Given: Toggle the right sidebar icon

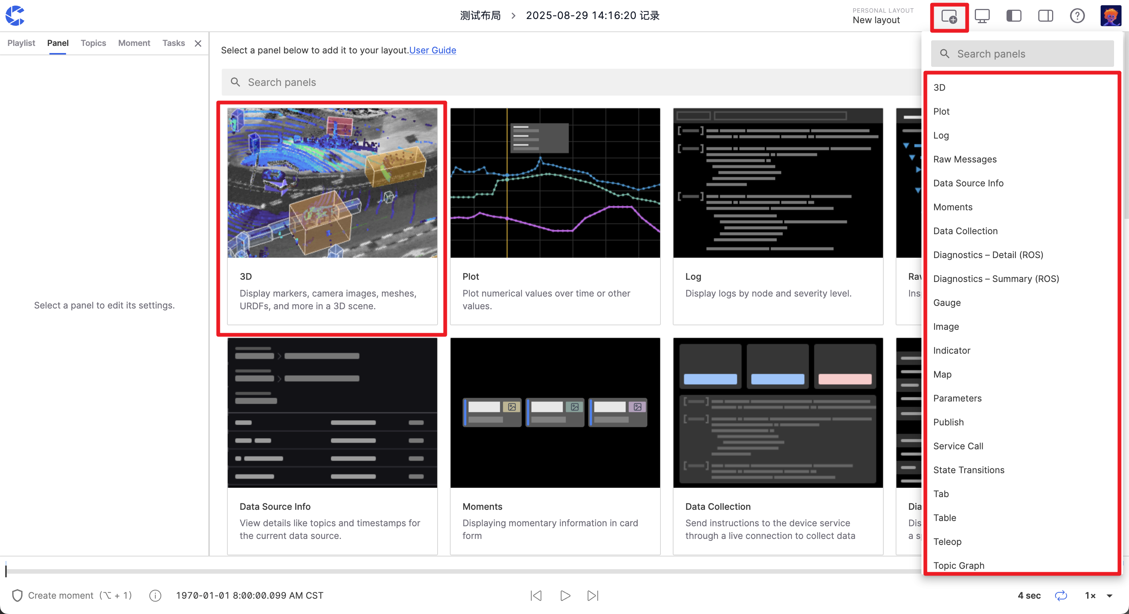Looking at the screenshot, I should click(1045, 16).
